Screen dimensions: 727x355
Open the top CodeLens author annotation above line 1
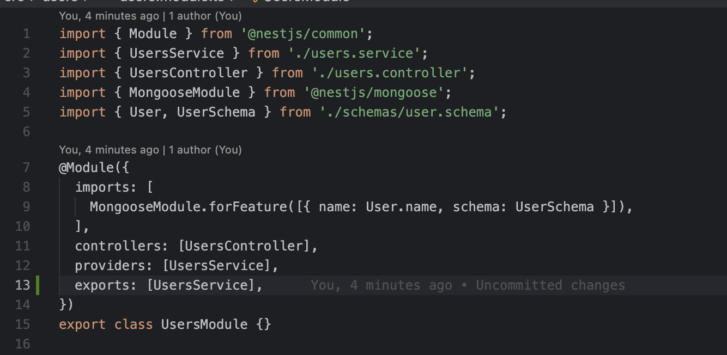pyautogui.click(x=150, y=16)
